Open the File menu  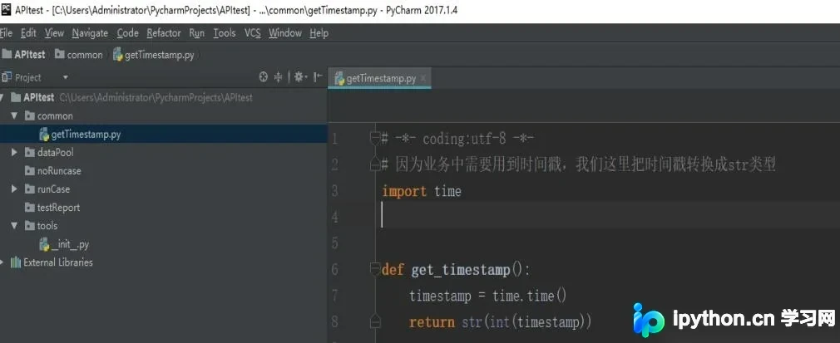[x=6, y=33]
